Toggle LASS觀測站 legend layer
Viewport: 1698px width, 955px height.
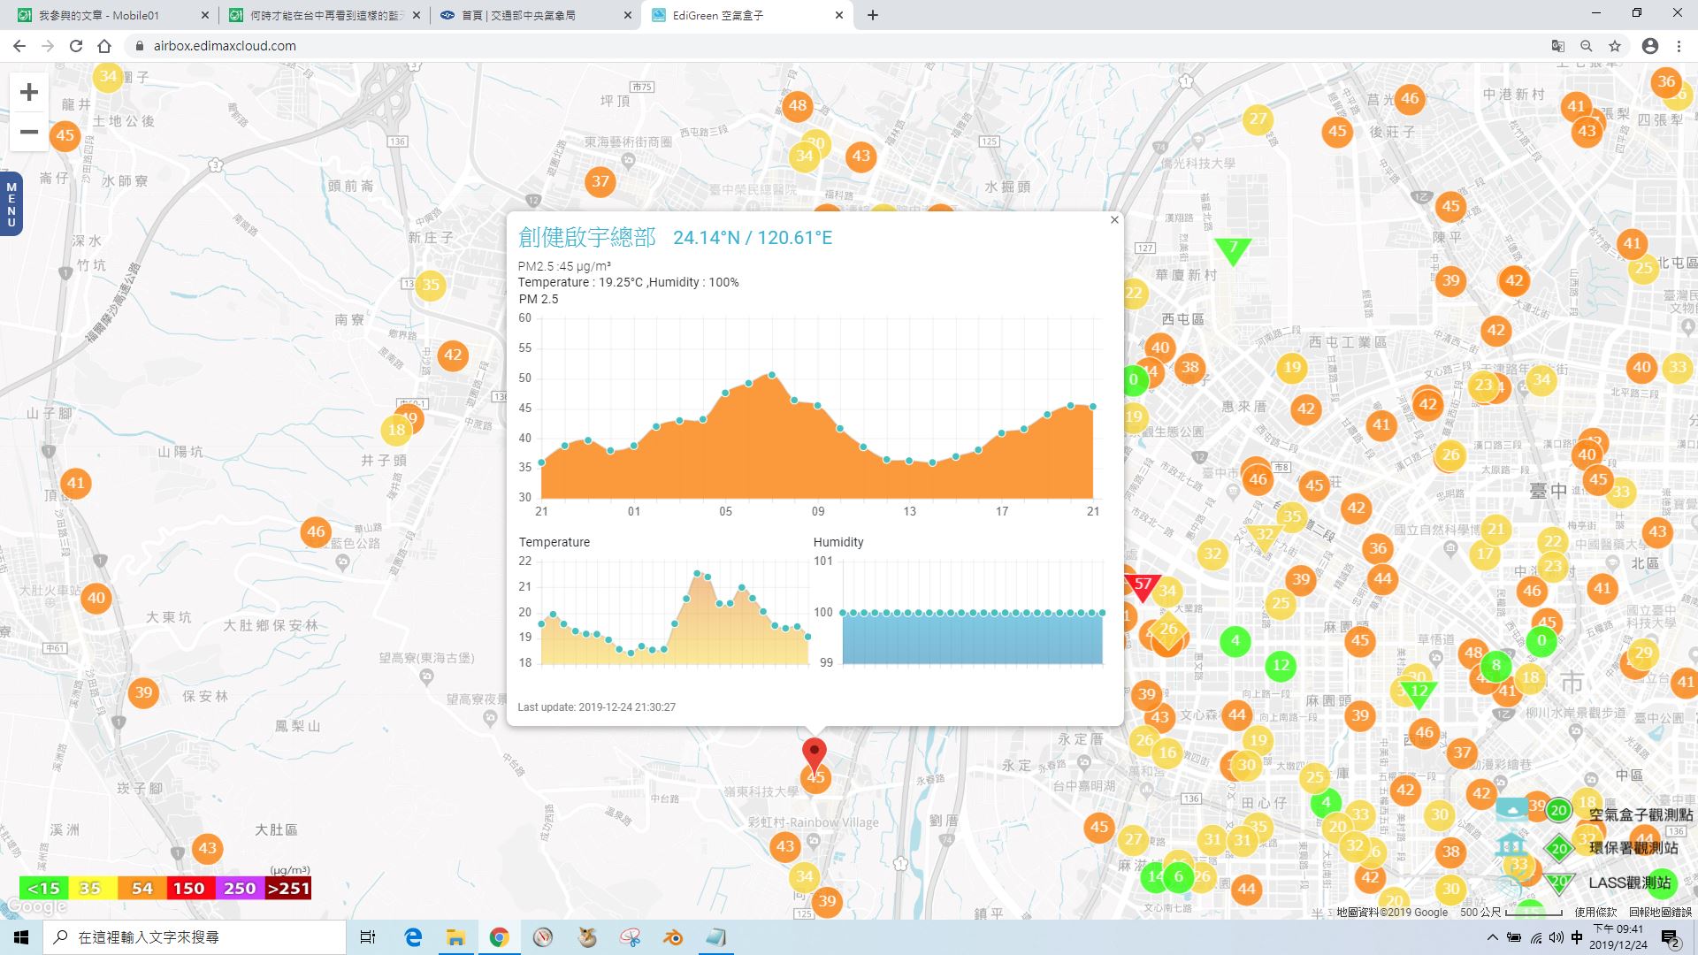1629,882
